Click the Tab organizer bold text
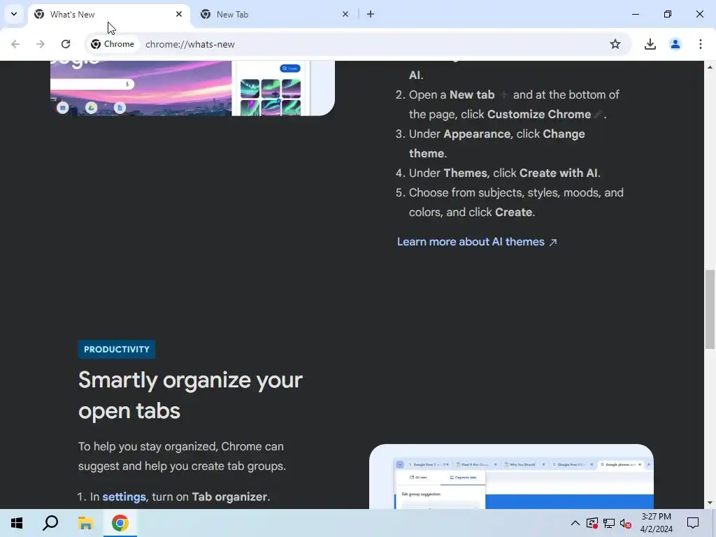This screenshot has height=537, width=716. coord(229,497)
